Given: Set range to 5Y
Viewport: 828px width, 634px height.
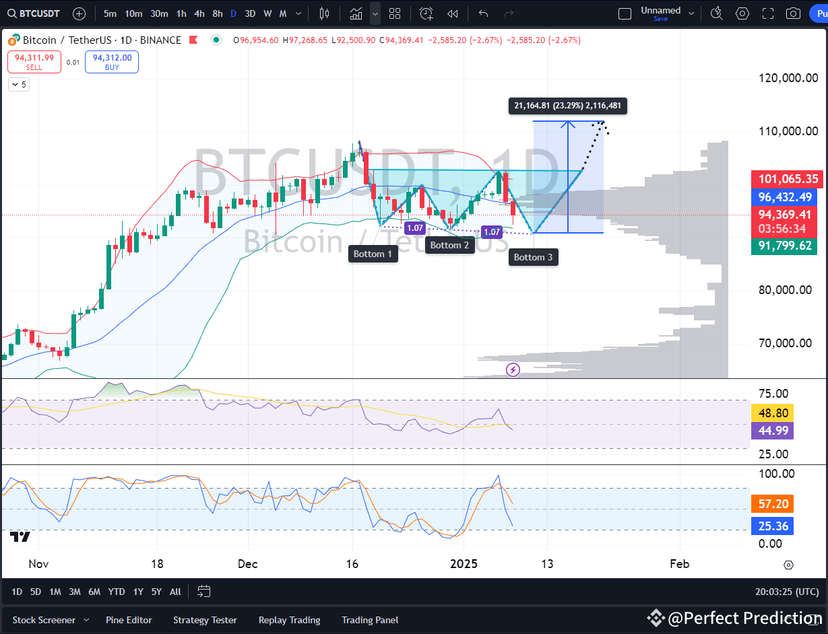Looking at the screenshot, I should 156,592.
